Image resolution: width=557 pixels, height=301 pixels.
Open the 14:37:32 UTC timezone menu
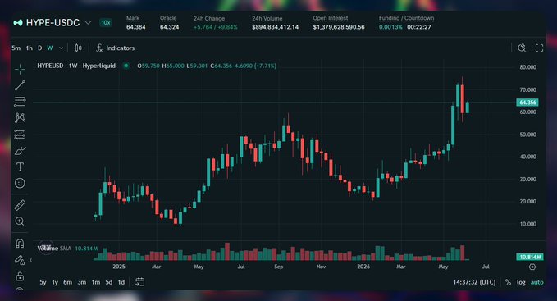pyautogui.click(x=474, y=282)
